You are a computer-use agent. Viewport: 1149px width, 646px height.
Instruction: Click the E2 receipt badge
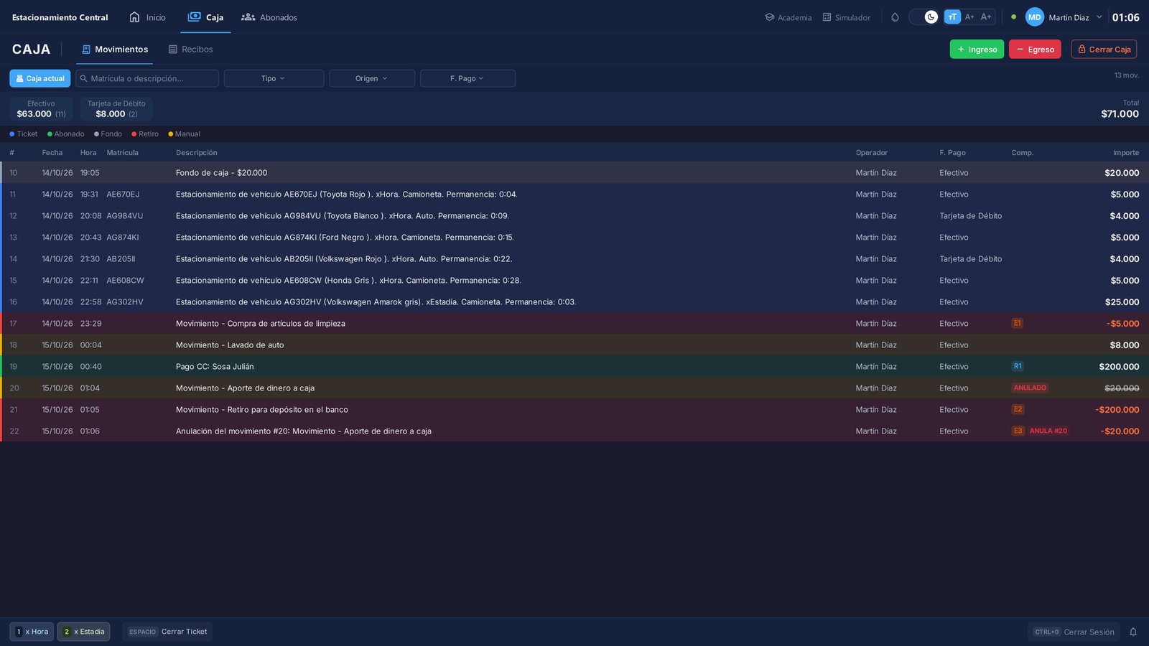click(1018, 410)
